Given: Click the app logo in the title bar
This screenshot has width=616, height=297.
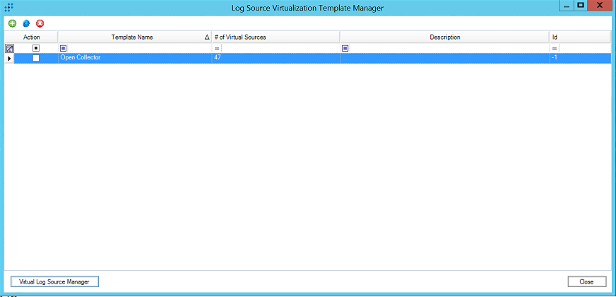Looking at the screenshot, I should [x=9, y=7].
